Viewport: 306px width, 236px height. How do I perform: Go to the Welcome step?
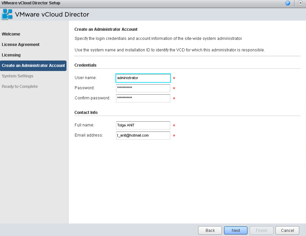click(11, 34)
